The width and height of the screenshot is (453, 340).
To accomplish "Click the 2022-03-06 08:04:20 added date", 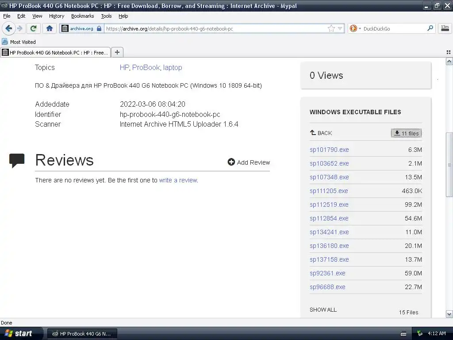I will point(153,104).
